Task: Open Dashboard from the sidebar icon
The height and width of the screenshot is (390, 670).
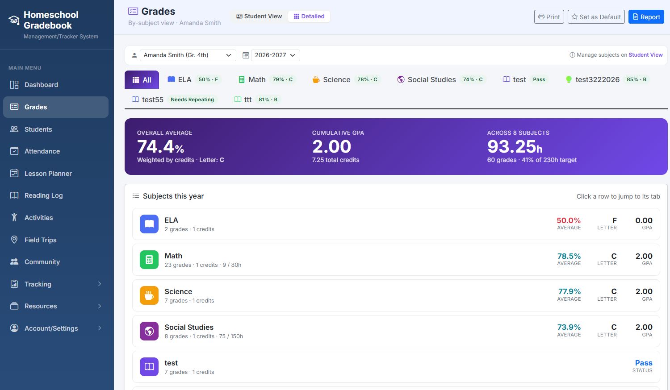Action: coord(14,85)
